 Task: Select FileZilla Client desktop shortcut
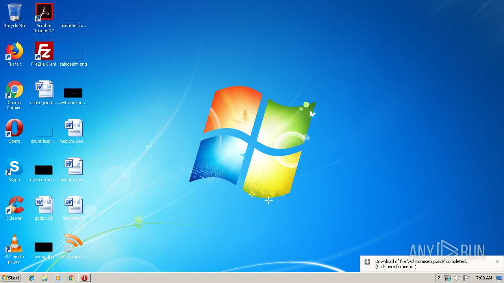[x=44, y=54]
